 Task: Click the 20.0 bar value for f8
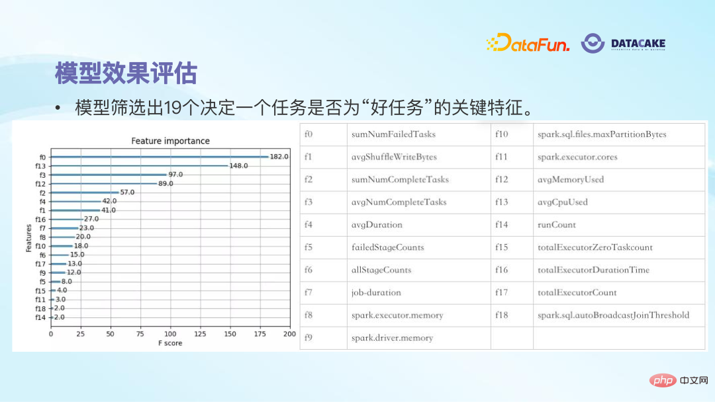click(83, 237)
